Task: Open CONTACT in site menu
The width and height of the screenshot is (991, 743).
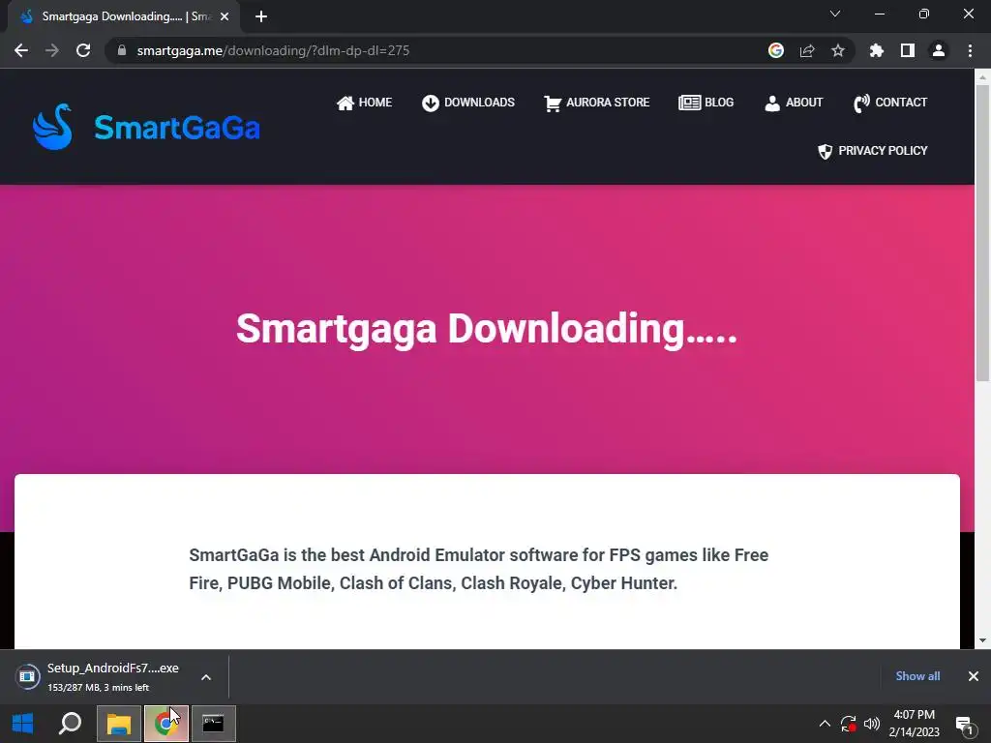Action: (x=890, y=103)
